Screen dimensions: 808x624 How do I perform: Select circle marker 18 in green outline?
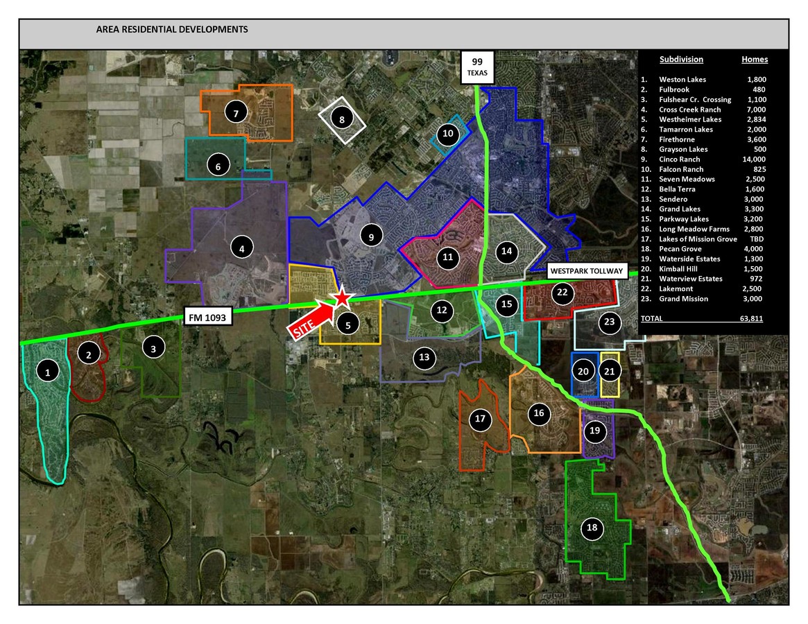[592, 528]
